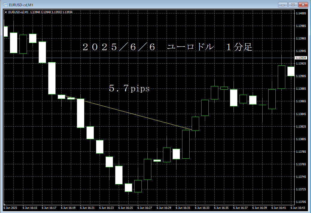This screenshot has height=213, width=311.
Task: Click the 1.13985 price scale label
Action: point(301,26)
